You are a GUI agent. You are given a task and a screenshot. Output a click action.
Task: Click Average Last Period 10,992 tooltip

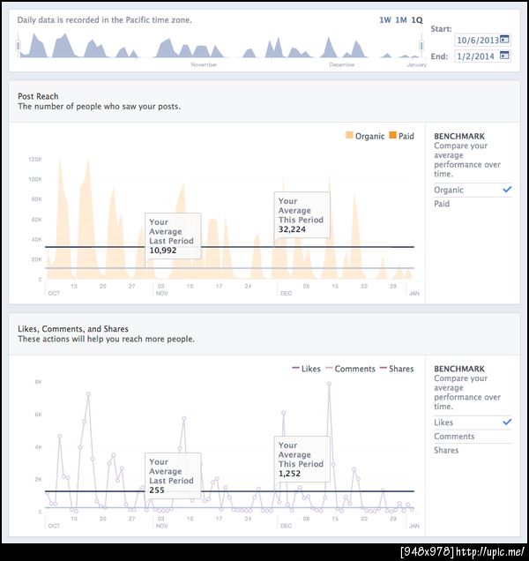point(173,236)
